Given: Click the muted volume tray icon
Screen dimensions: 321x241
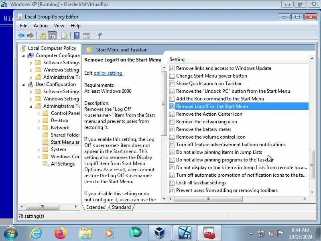Looking at the screenshot, I should pyautogui.click(x=270, y=233).
